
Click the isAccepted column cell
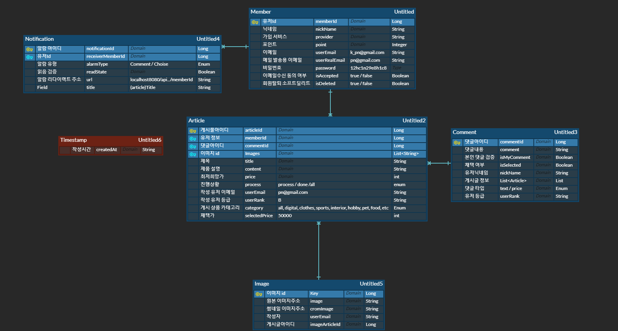(x=331, y=76)
